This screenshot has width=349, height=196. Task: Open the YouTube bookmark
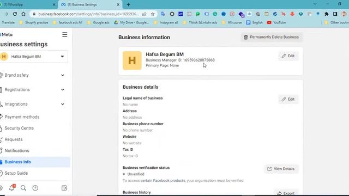click(276, 22)
